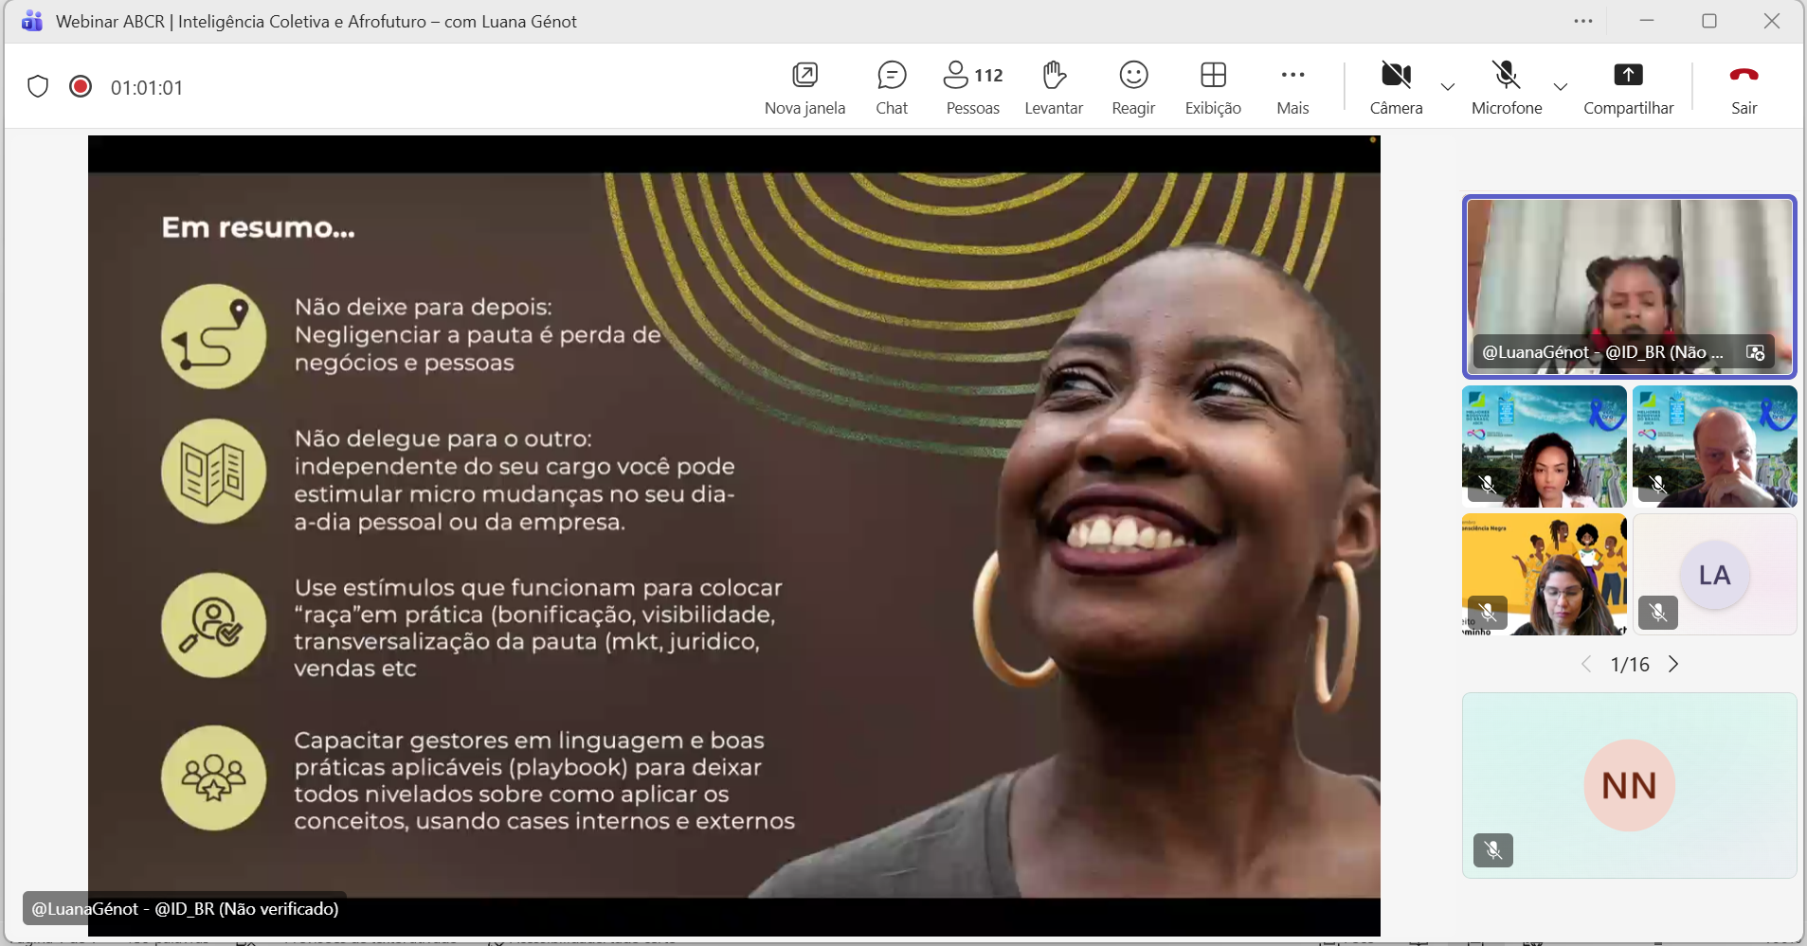This screenshot has width=1807, height=946.
Task: Expand camera options dropdown arrow
Action: (x=1448, y=87)
